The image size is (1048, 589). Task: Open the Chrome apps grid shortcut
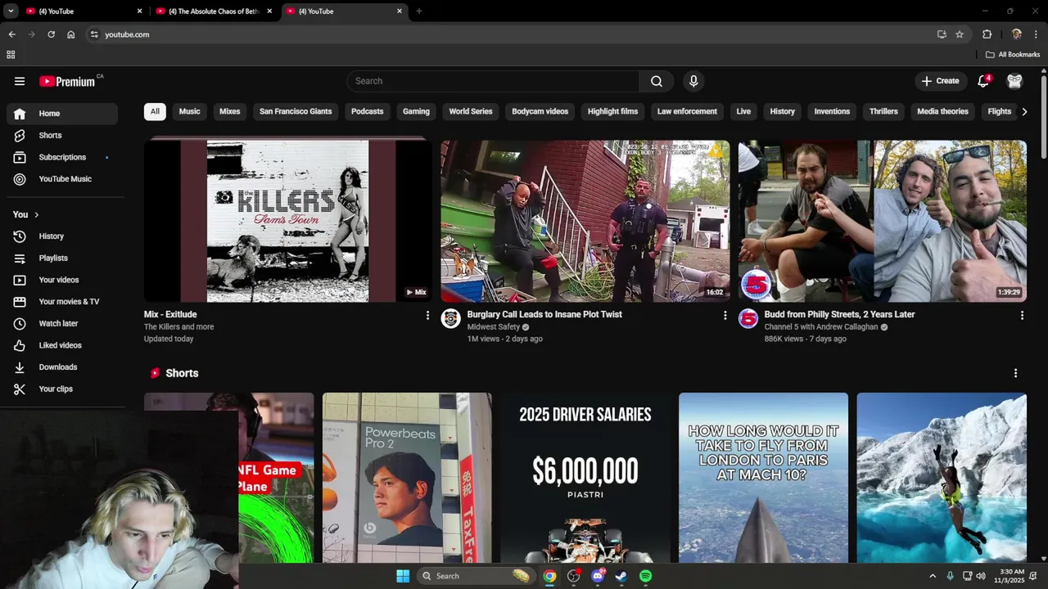pyautogui.click(x=11, y=55)
